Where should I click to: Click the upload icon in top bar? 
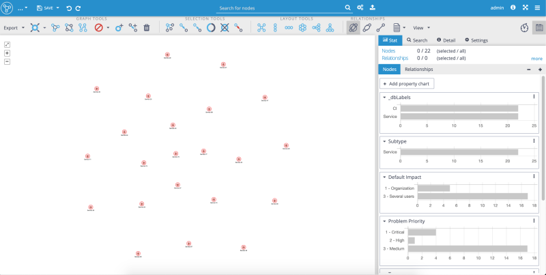click(x=372, y=8)
